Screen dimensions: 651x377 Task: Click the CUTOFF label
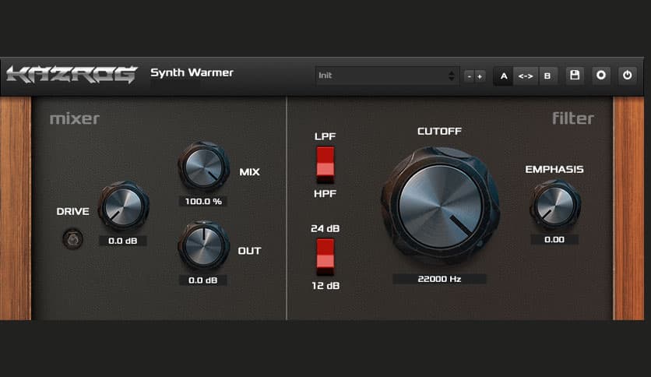[x=439, y=131]
